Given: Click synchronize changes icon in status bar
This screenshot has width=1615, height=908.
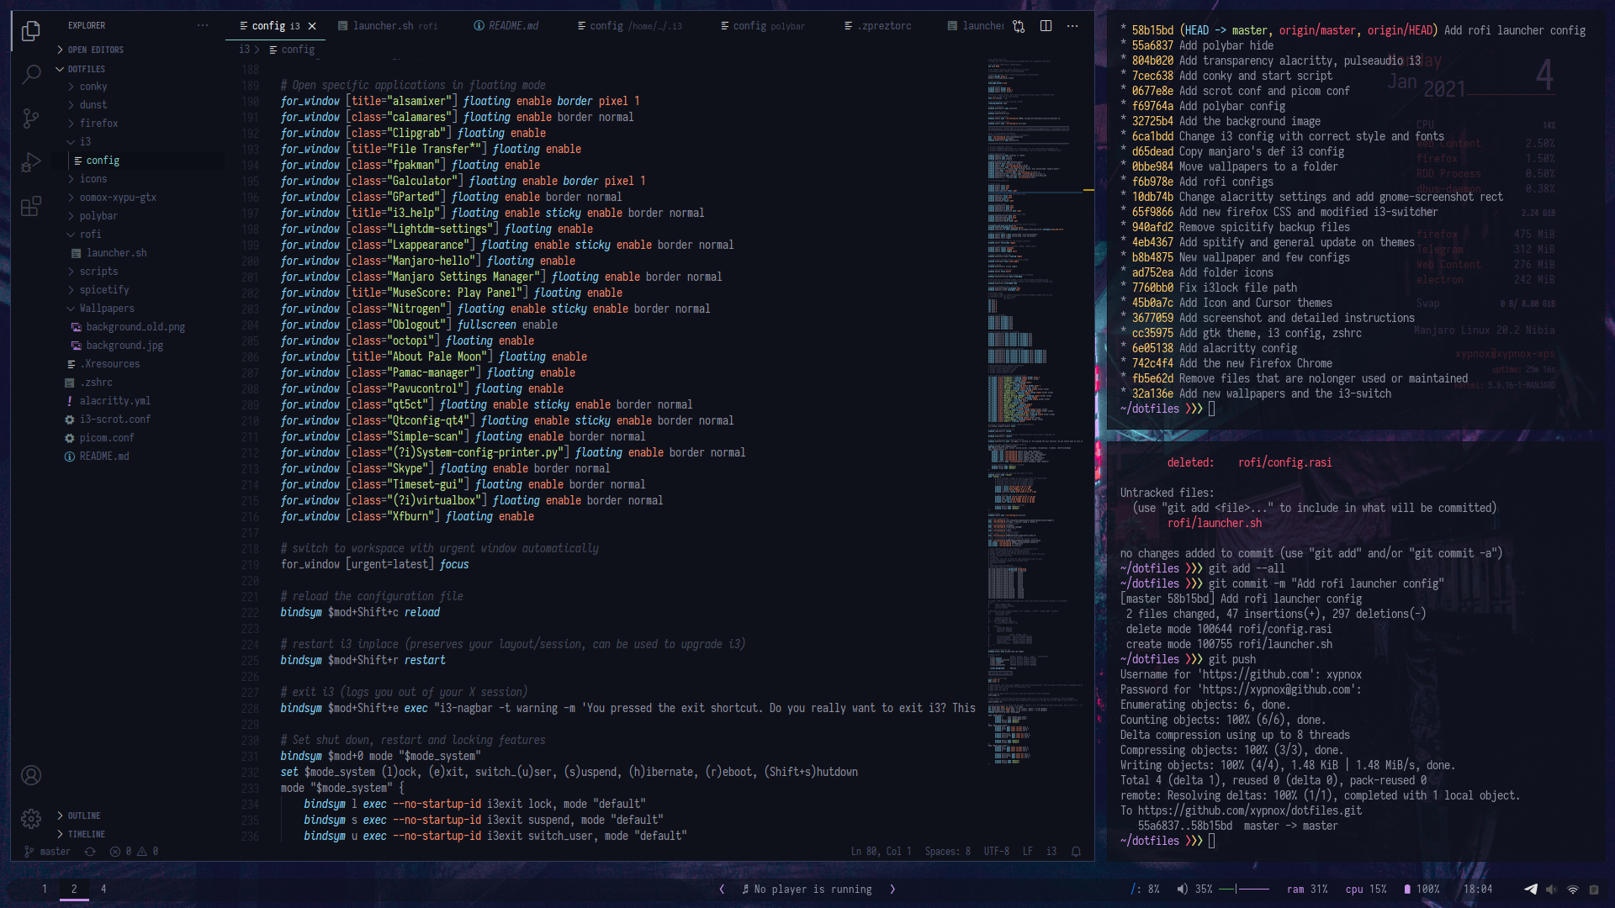Looking at the screenshot, I should coord(90,852).
